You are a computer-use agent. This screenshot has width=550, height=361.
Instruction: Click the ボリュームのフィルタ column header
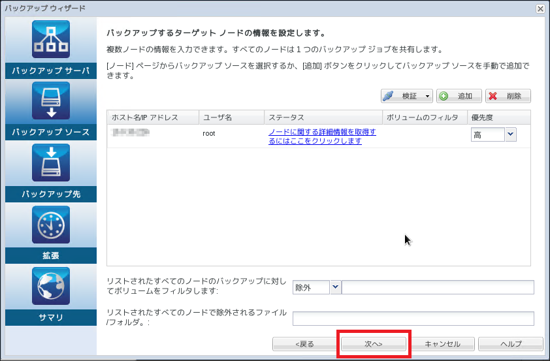coord(425,118)
